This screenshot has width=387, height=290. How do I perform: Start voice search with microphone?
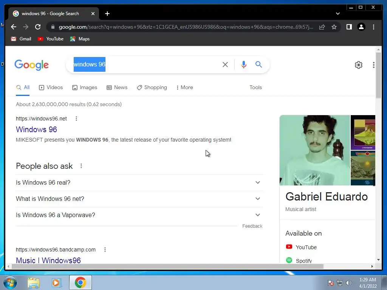(244, 65)
